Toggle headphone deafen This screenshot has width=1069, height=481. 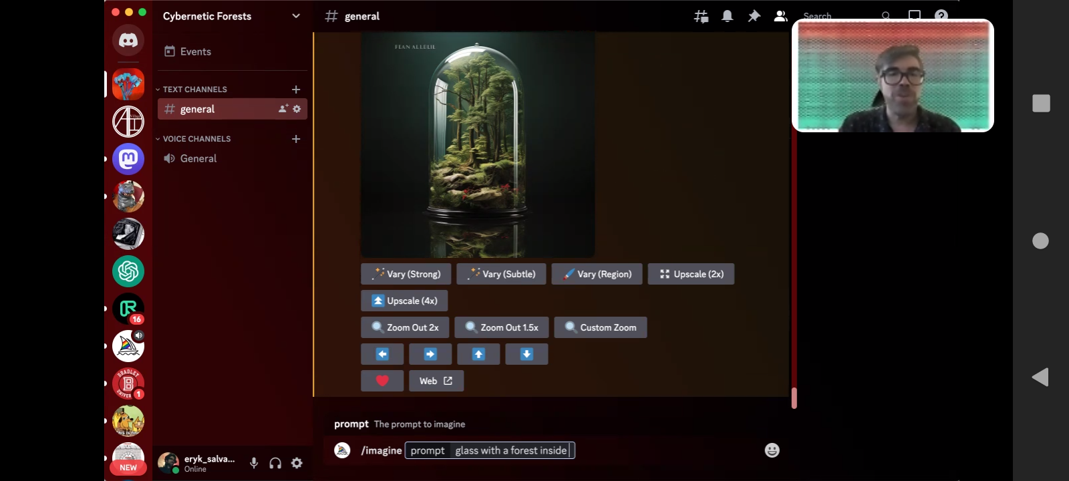275,463
